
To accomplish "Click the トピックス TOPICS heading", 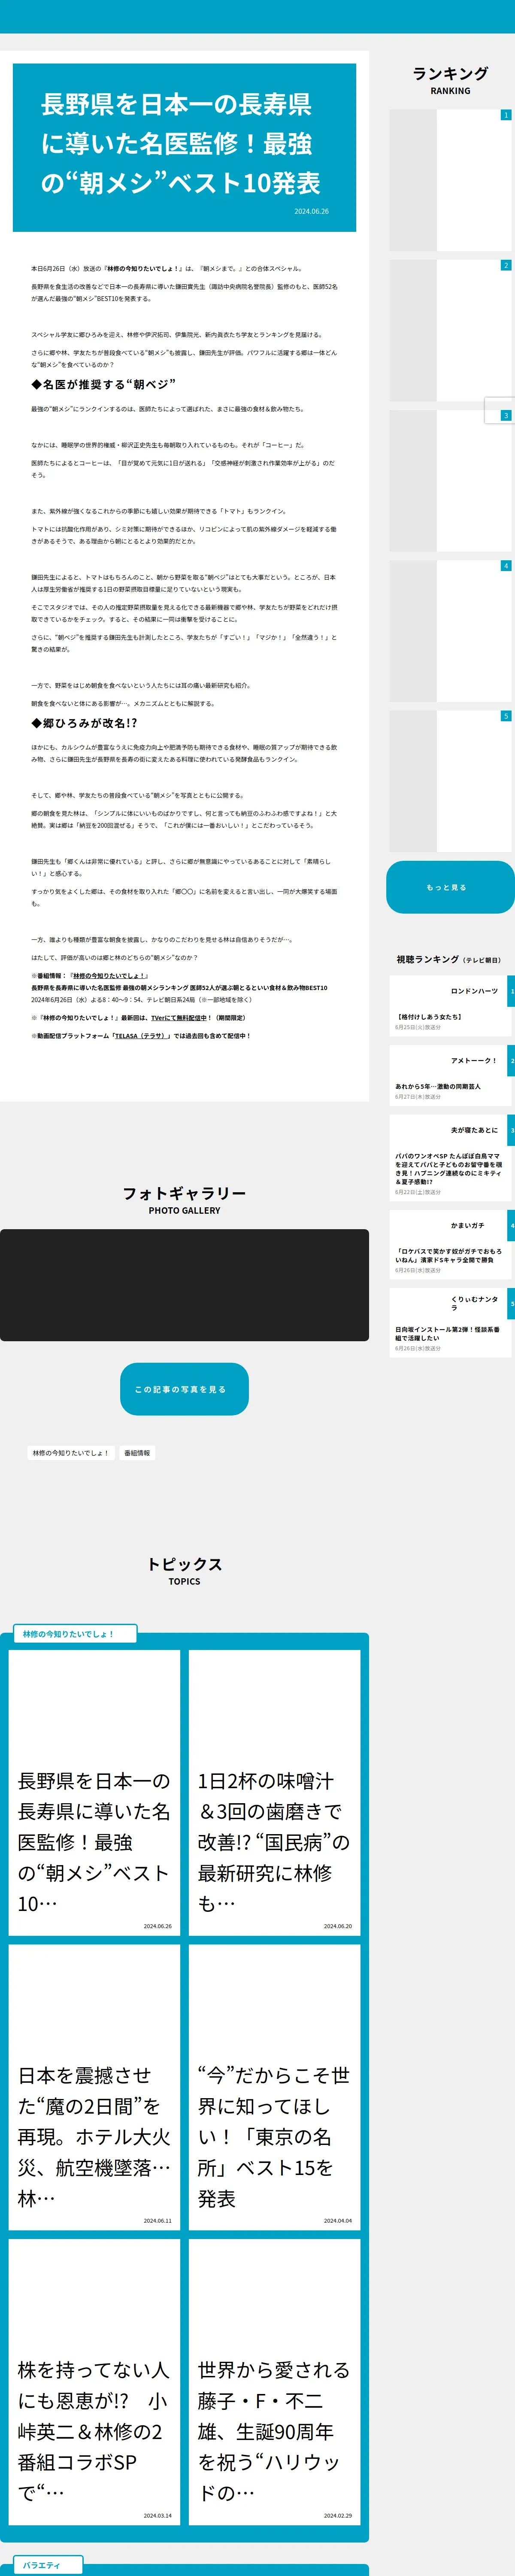I will [x=184, y=1570].
